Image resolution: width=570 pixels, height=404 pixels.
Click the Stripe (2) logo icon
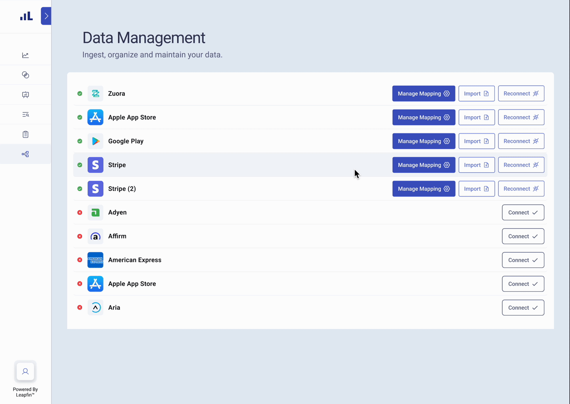[x=96, y=189]
